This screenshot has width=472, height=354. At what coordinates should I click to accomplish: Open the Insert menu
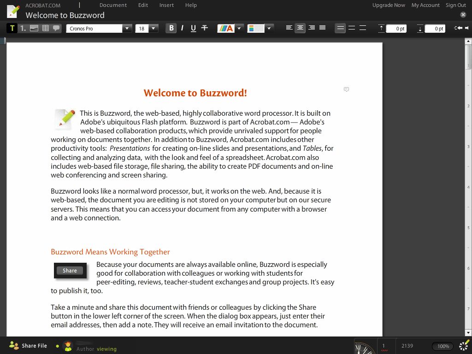point(166,5)
